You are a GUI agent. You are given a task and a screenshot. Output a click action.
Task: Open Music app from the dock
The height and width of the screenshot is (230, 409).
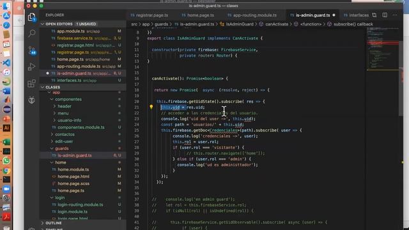pos(6,72)
